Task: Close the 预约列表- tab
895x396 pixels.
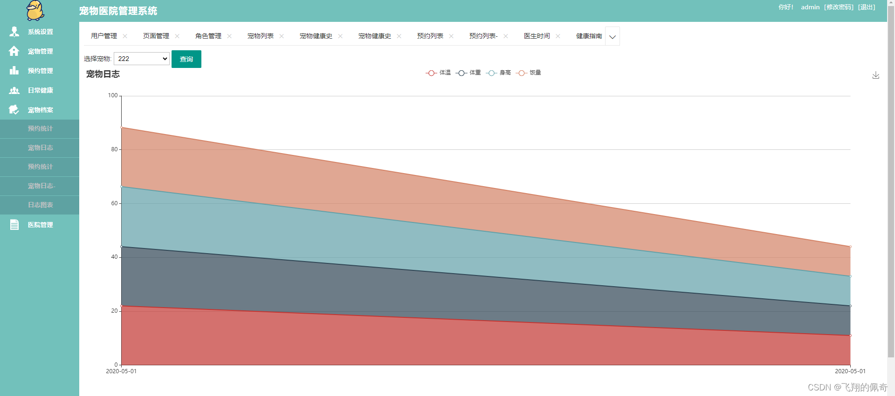Action: (506, 36)
